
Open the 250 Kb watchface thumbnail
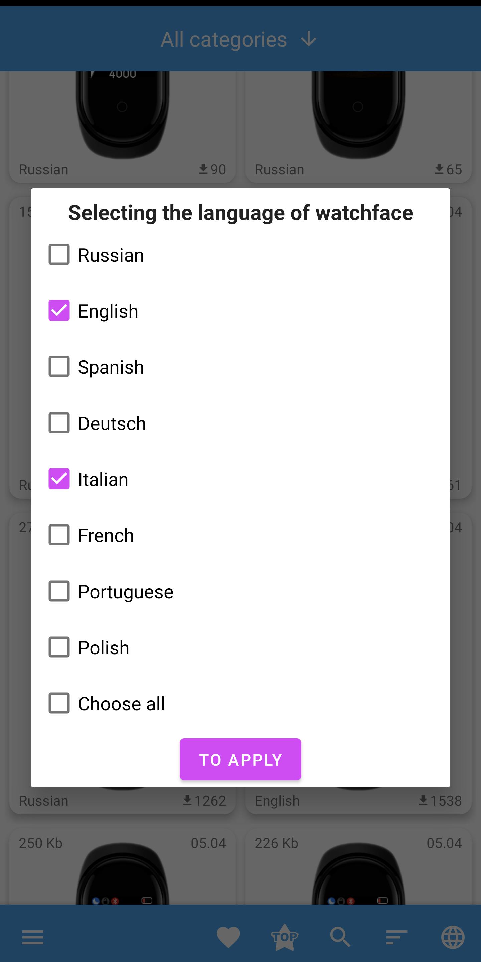[123, 874]
